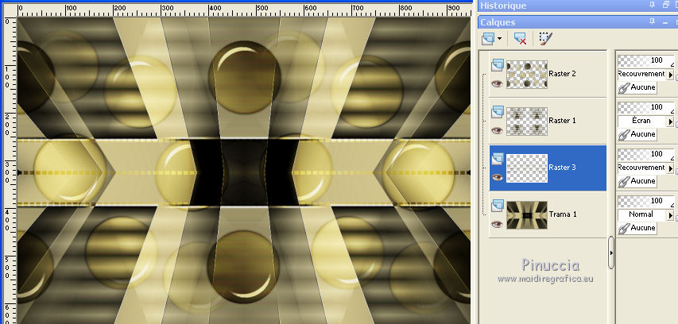Click the Edit Selection icon
Viewport: 678px width, 324px height.
(x=546, y=39)
